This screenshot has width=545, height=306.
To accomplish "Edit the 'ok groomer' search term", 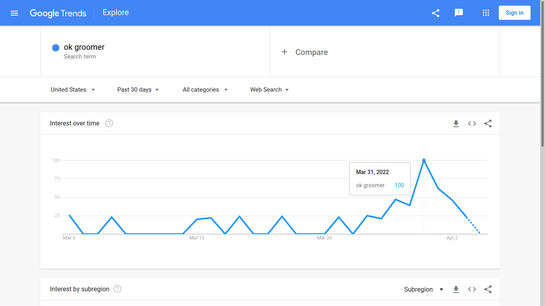I will 84,47.
